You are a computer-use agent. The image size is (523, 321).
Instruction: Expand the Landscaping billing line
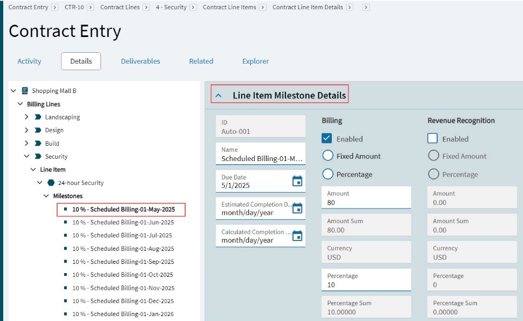(27, 117)
